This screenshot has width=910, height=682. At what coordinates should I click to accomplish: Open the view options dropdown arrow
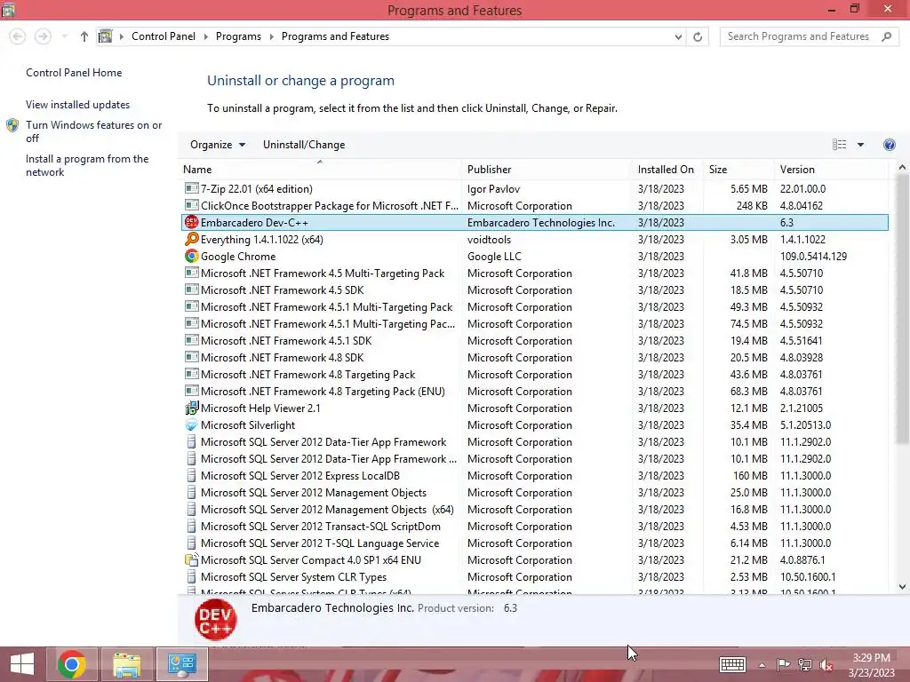(x=860, y=145)
